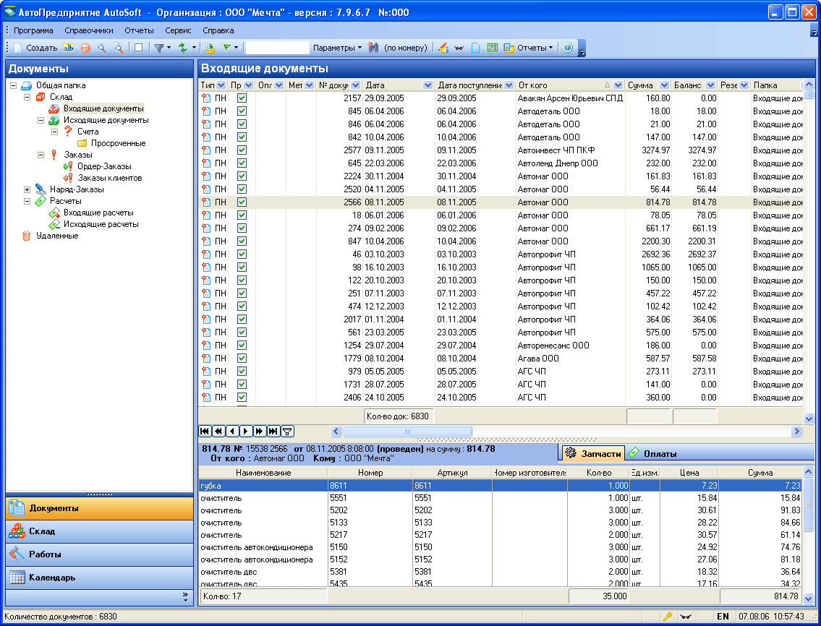Open the Параметры dropdown in toolbar
821x626 pixels.
pos(337,48)
